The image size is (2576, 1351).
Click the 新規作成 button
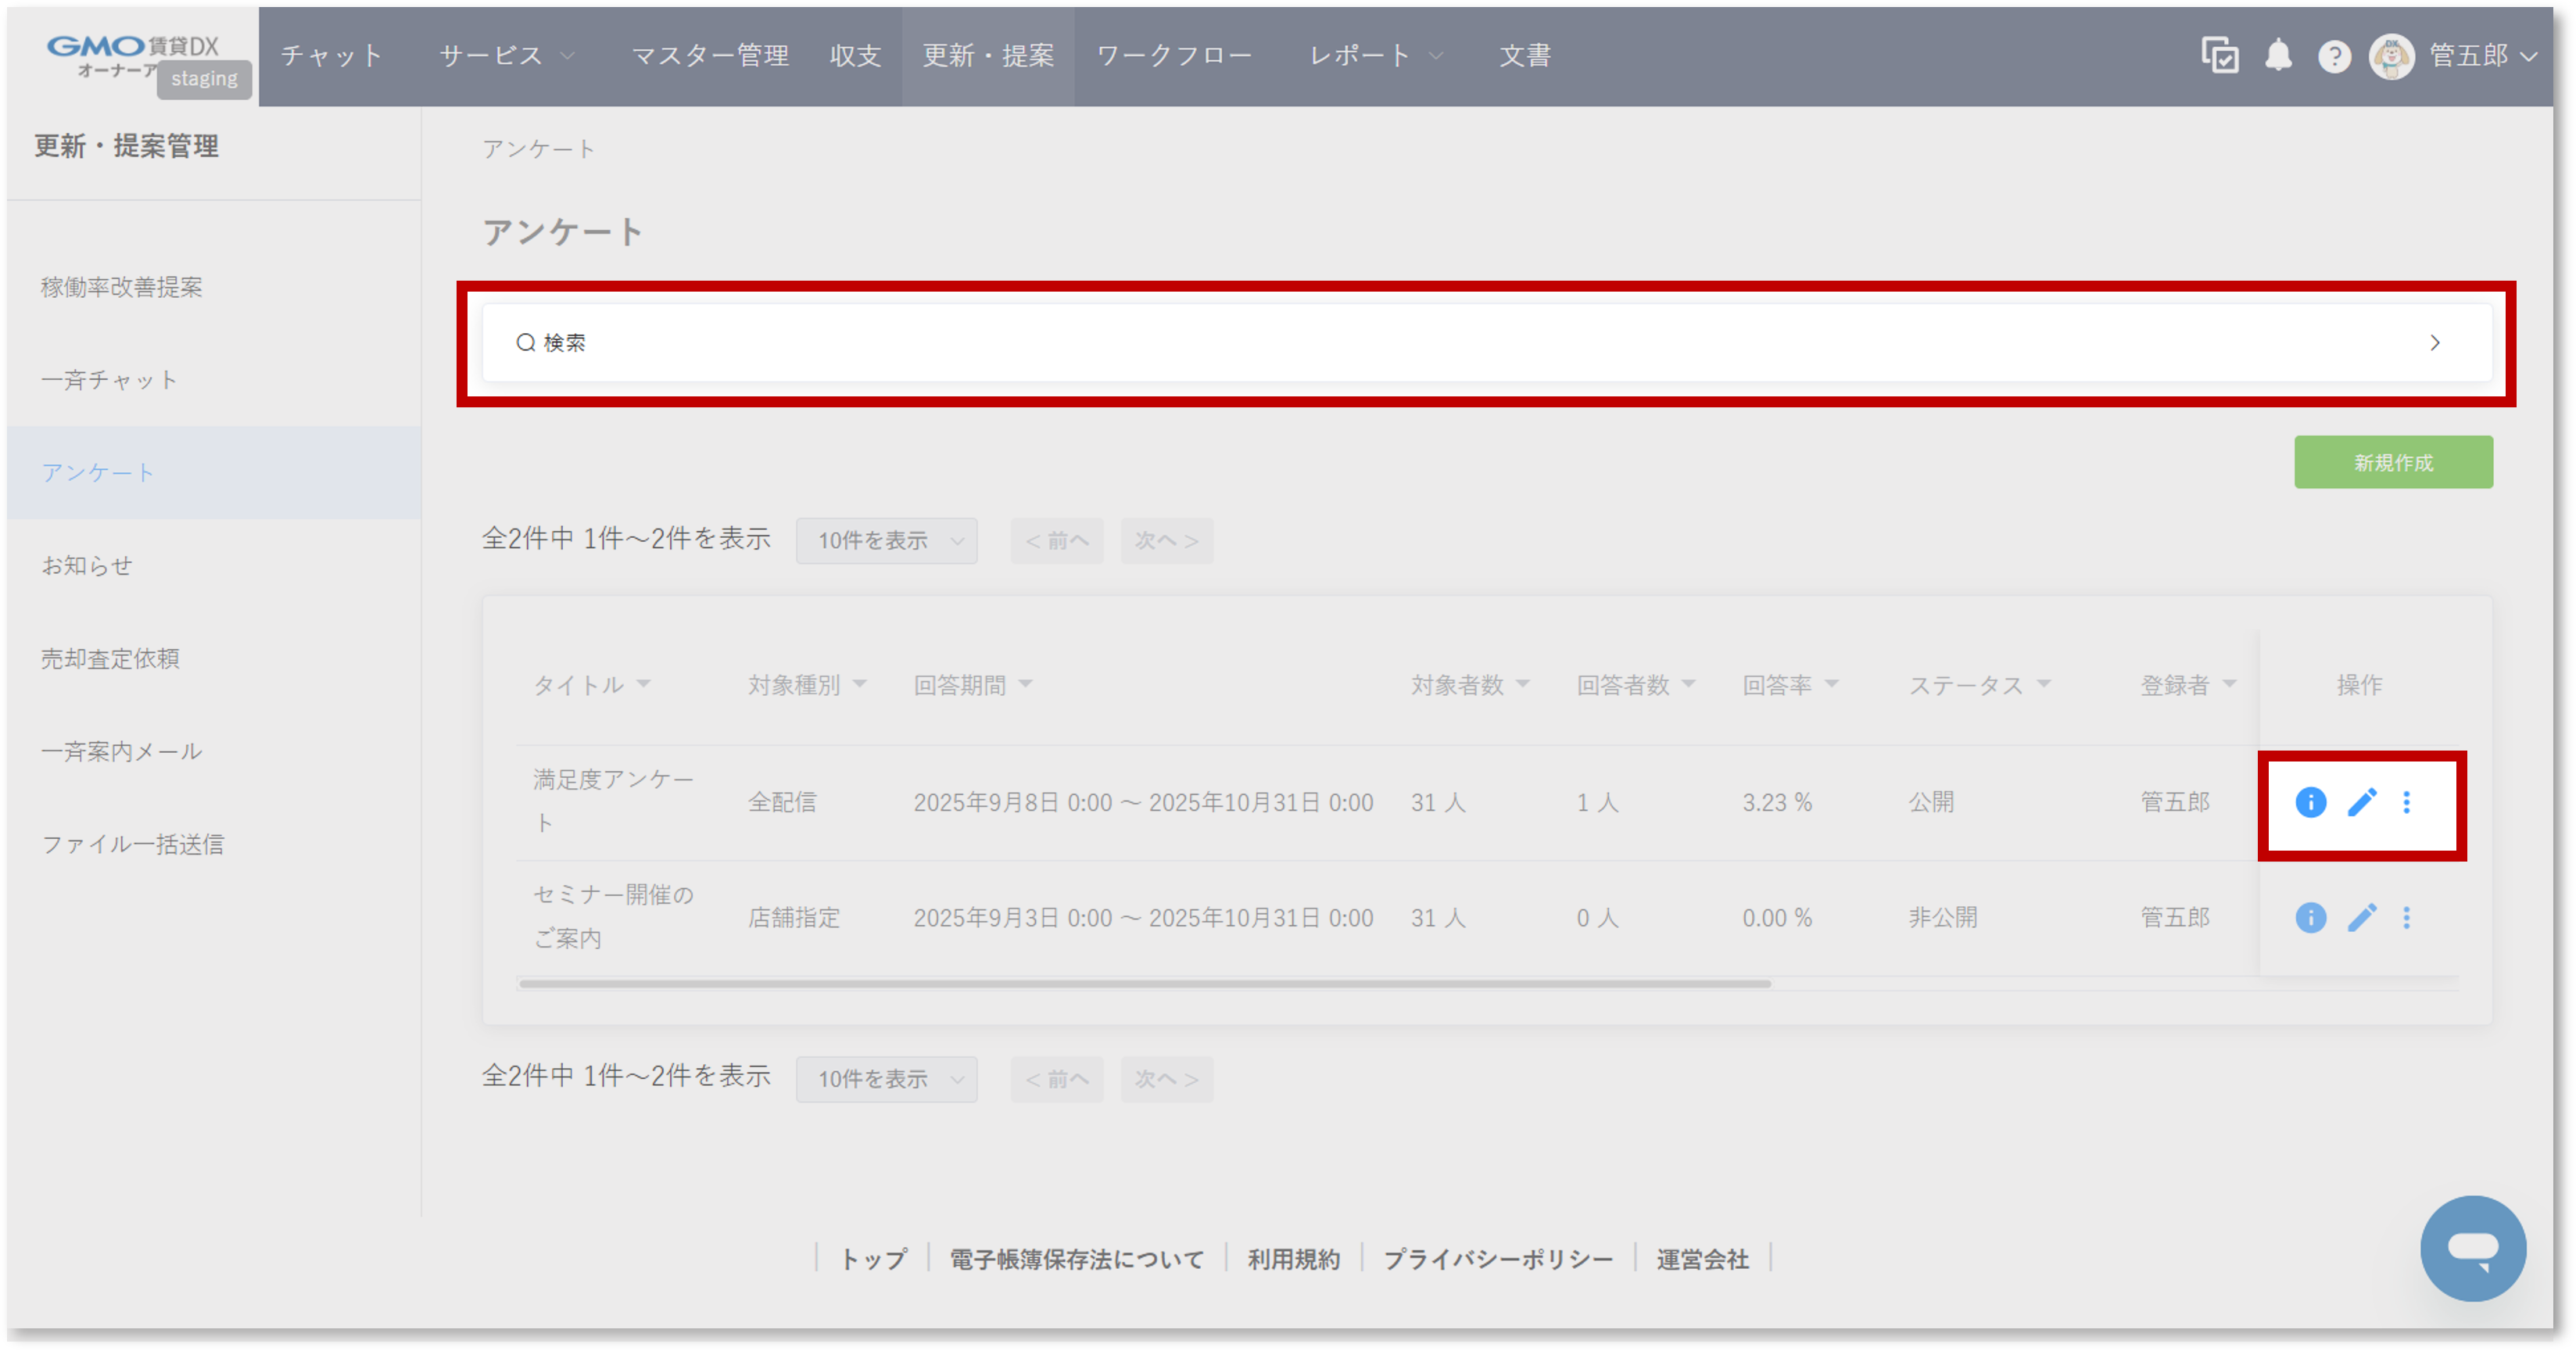2393,462
